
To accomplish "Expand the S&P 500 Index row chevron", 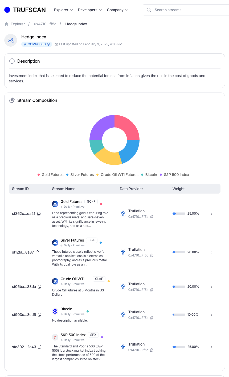I will (x=211, y=347).
